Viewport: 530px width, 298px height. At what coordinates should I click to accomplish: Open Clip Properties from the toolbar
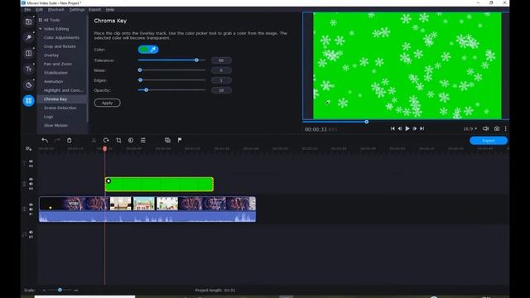pos(143,140)
